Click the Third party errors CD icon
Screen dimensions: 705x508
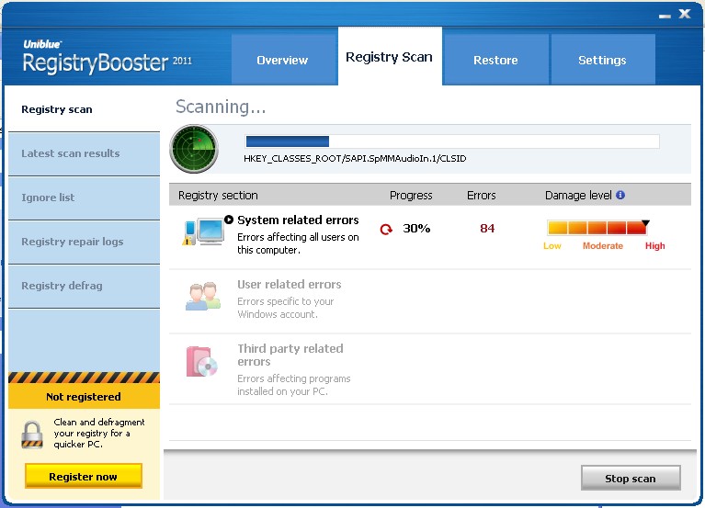(x=202, y=362)
